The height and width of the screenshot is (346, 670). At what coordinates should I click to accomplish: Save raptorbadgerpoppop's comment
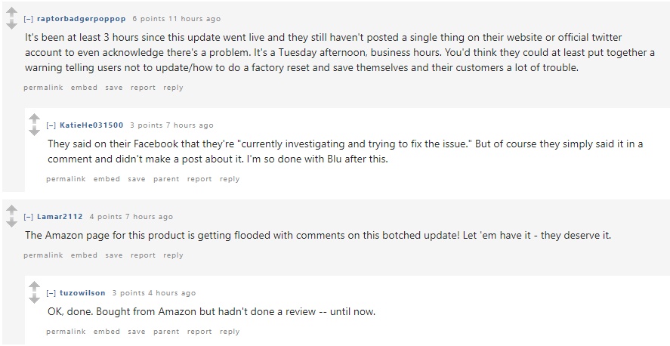coord(113,88)
